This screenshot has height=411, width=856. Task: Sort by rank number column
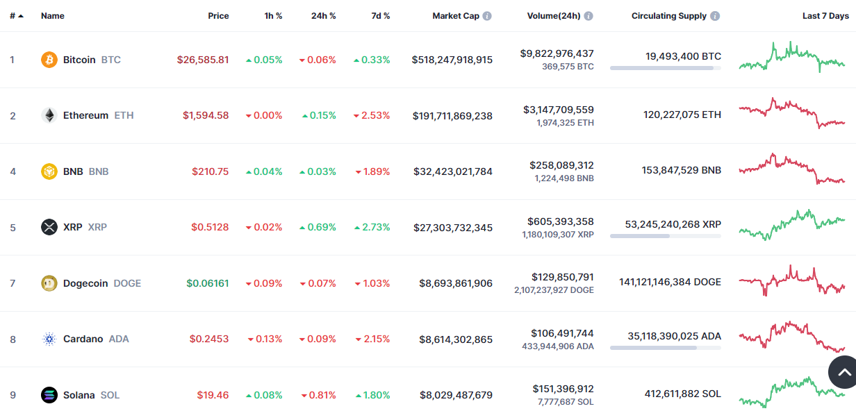(17, 16)
